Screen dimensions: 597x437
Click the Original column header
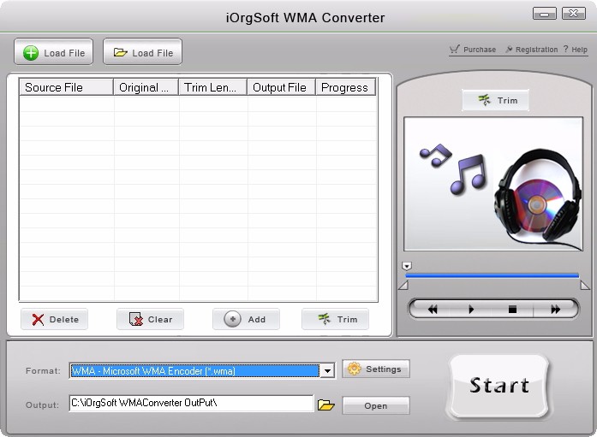tap(146, 87)
